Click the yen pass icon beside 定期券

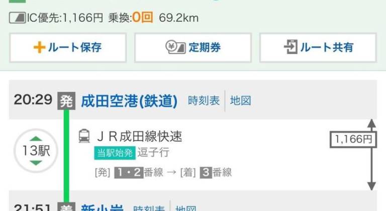(175, 47)
